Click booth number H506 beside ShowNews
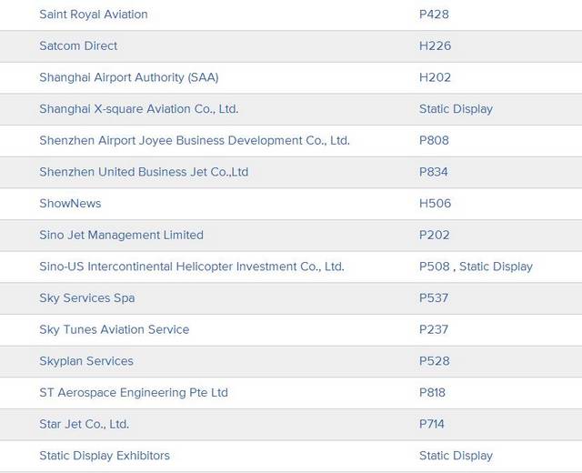 pyautogui.click(x=435, y=203)
